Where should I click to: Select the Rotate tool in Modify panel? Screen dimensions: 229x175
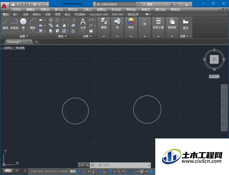coord(57,20)
